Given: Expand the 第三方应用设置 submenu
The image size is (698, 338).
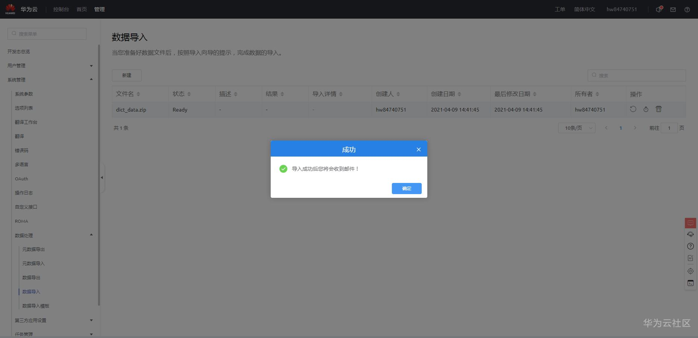Looking at the screenshot, I should coord(91,320).
